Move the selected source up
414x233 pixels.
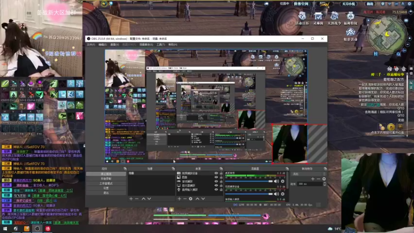[197, 199]
